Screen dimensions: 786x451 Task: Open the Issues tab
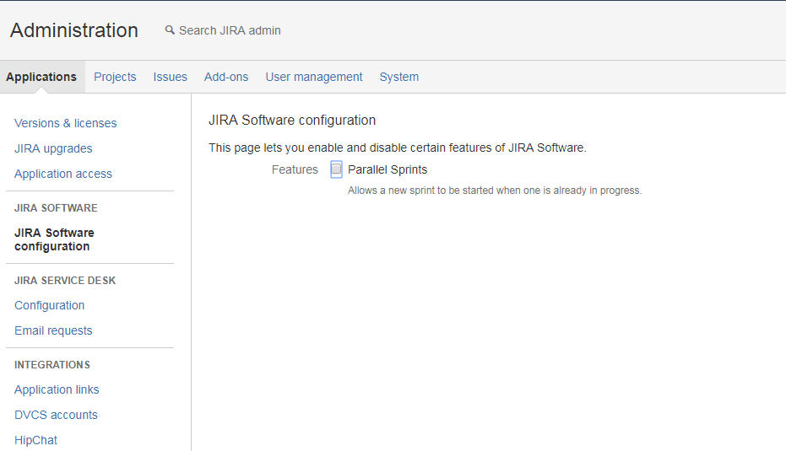[170, 77]
